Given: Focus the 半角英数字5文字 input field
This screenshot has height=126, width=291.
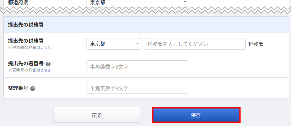Looking at the screenshot, I should (x=137, y=66).
